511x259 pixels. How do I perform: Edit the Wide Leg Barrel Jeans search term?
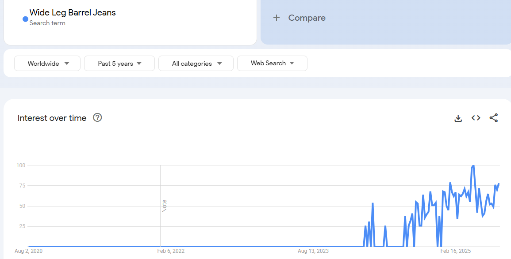[73, 13]
